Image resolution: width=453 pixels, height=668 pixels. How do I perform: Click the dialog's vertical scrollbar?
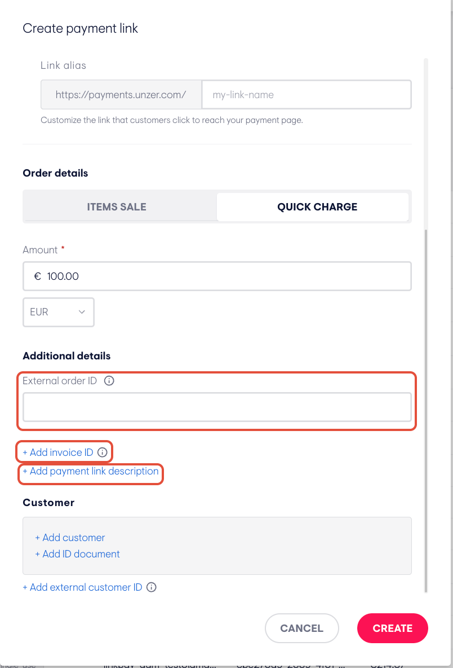[x=426, y=411]
